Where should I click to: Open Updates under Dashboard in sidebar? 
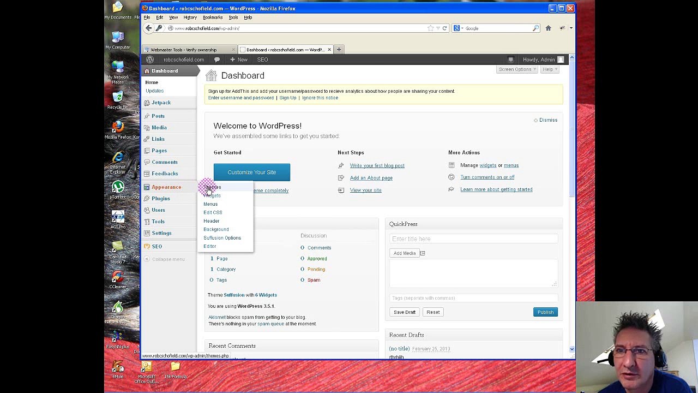[154, 91]
